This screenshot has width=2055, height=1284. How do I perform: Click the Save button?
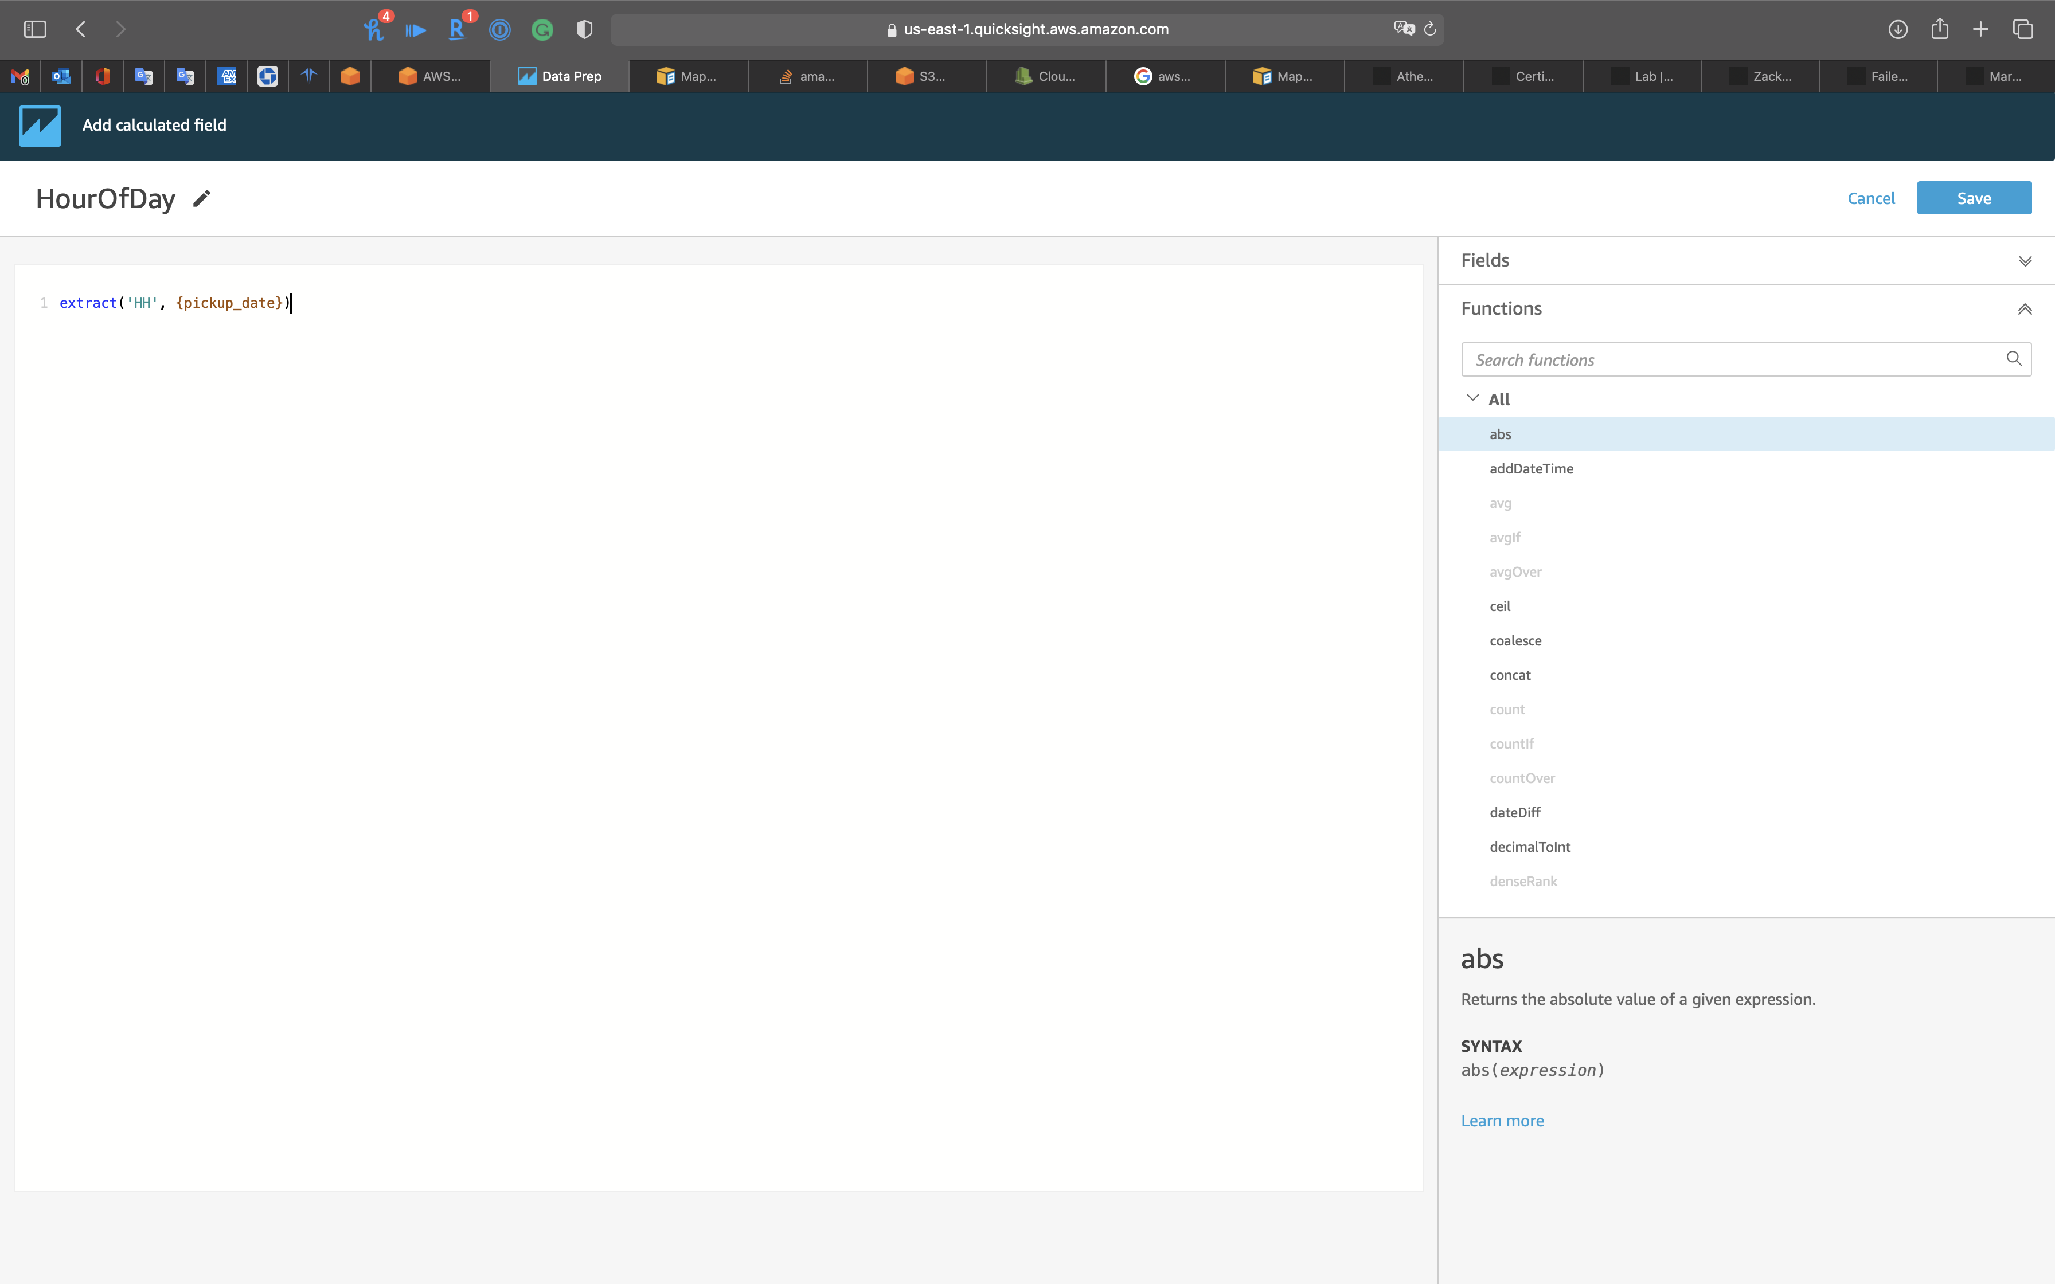[1974, 198]
